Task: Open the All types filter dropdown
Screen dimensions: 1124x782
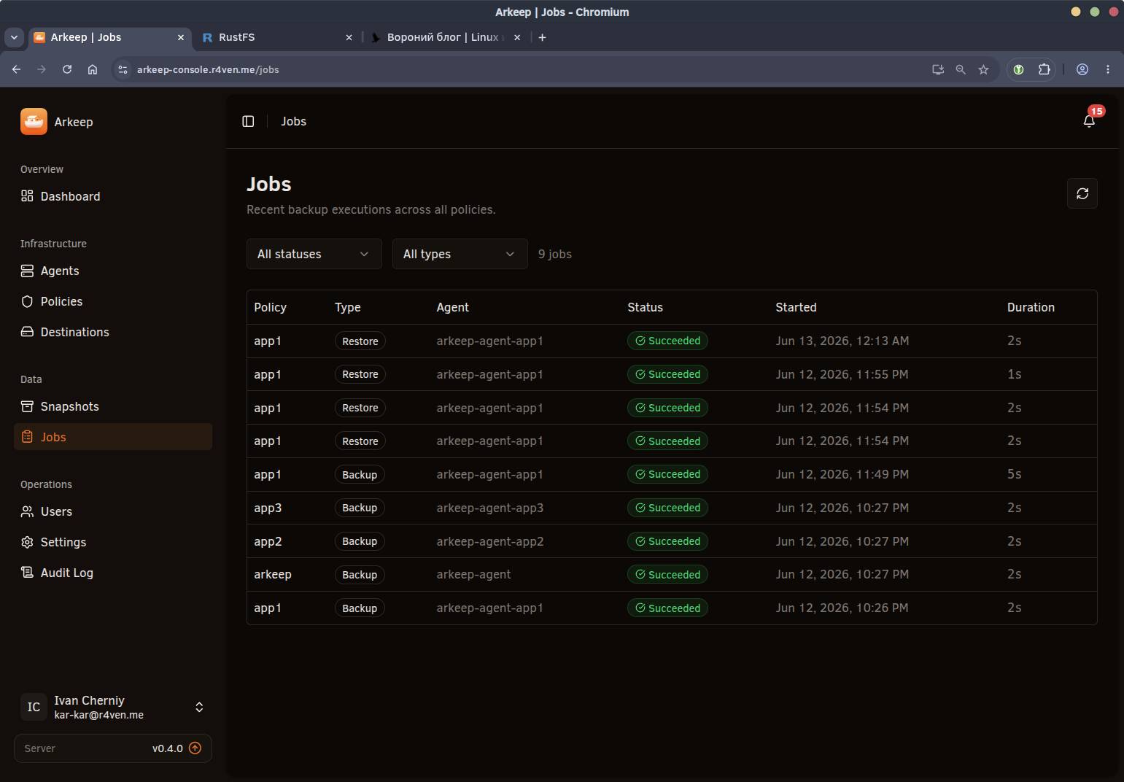Action: coord(460,254)
